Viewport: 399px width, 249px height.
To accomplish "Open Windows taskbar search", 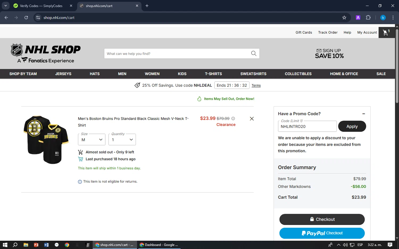I will 15,245.
